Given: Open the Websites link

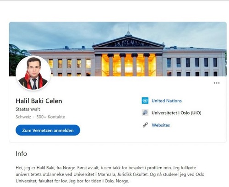Looking at the screenshot, I should pyautogui.click(x=161, y=125).
